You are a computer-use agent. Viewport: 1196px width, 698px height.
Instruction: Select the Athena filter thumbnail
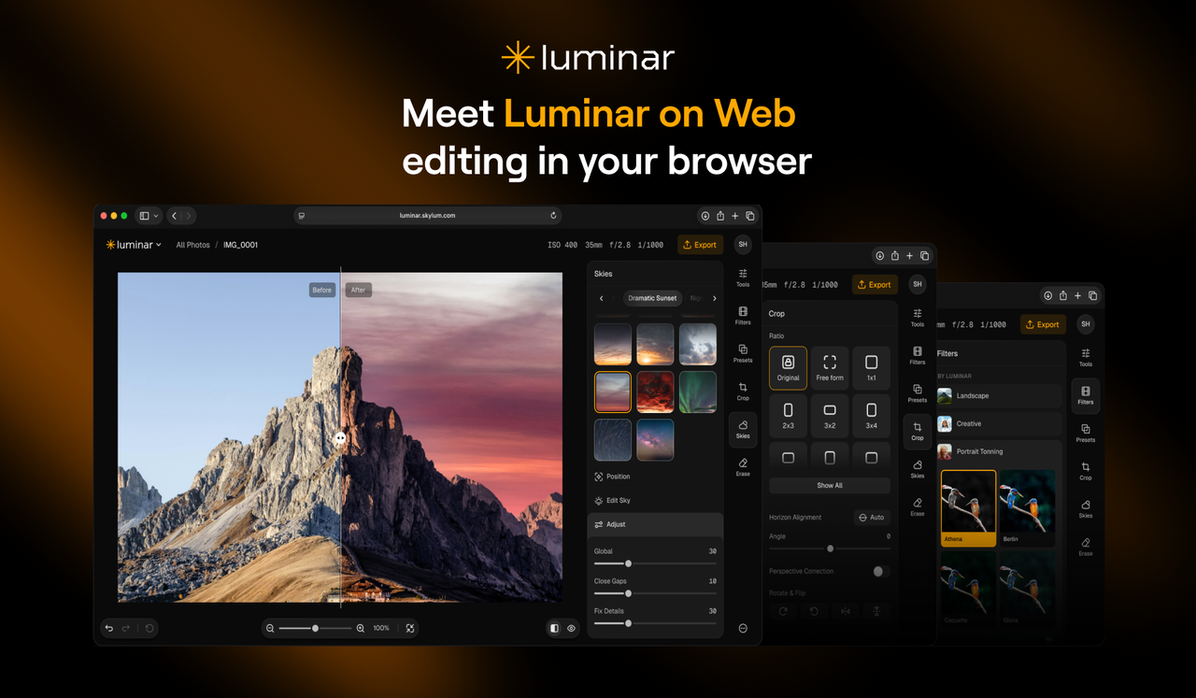[x=968, y=508]
